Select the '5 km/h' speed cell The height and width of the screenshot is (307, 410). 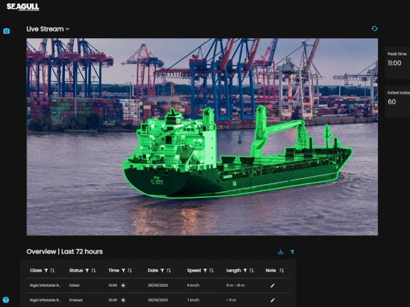coord(193,285)
